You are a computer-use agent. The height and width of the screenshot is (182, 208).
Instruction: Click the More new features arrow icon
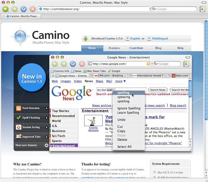(x=46, y=145)
